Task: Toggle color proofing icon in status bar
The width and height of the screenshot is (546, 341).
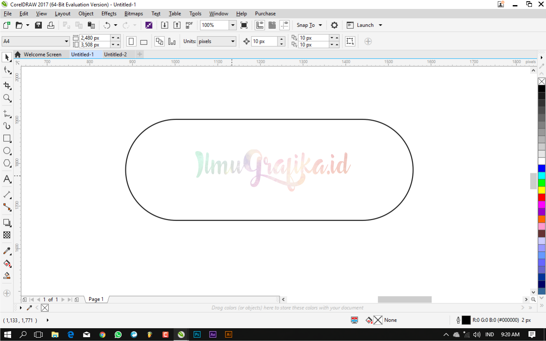Action: [x=354, y=320]
